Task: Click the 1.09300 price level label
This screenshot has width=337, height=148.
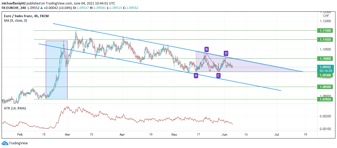Action: (x=325, y=75)
